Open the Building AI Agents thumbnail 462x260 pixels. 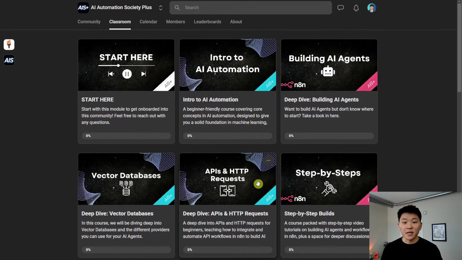[x=329, y=65]
